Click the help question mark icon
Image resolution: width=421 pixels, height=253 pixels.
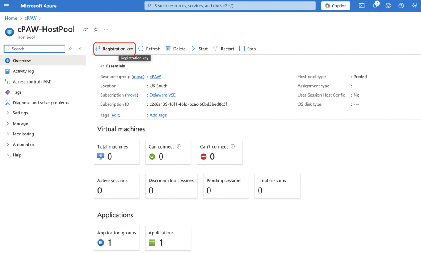coord(401,6)
